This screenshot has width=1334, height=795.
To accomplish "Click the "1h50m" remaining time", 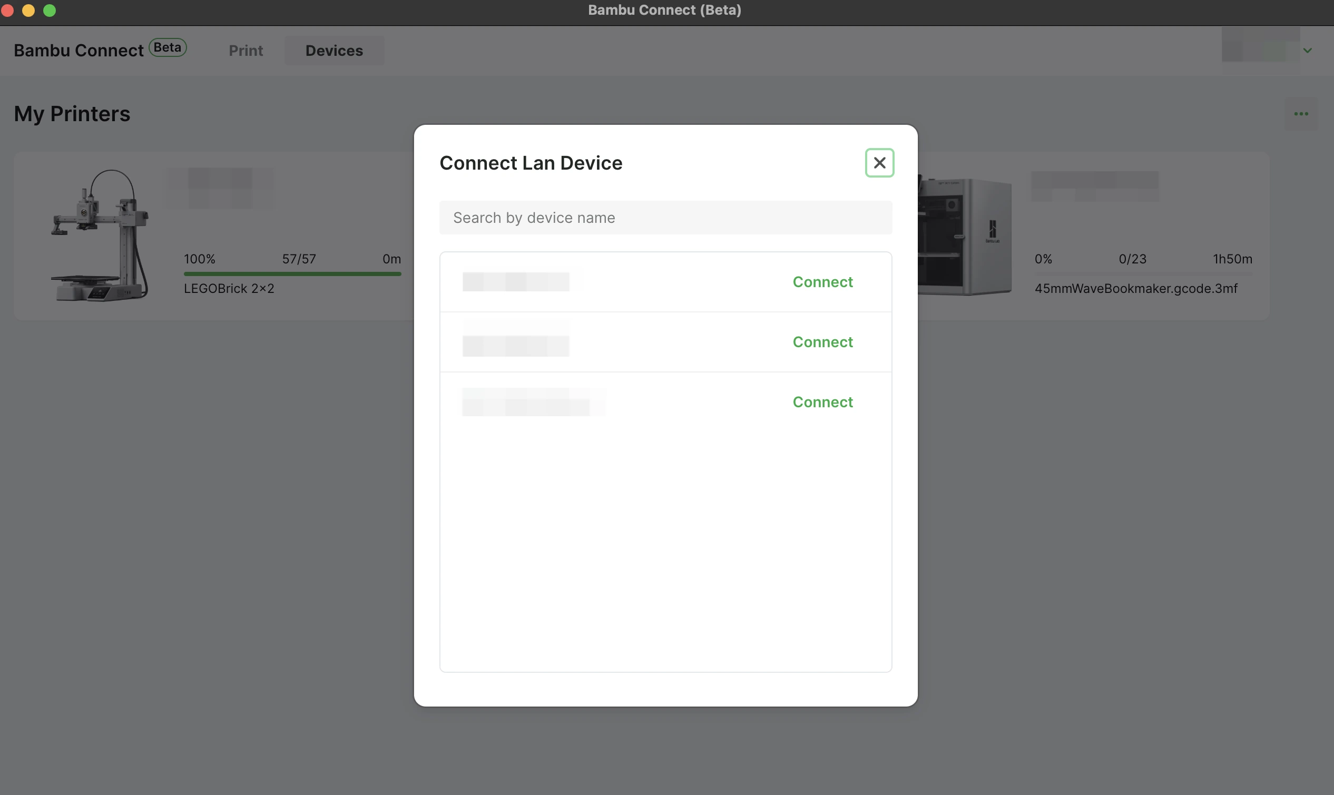I will coord(1232,259).
